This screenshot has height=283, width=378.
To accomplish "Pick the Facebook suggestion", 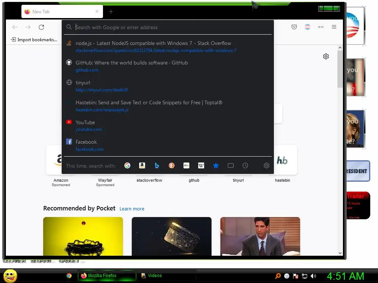I will pyautogui.click(x=168, y=145).
